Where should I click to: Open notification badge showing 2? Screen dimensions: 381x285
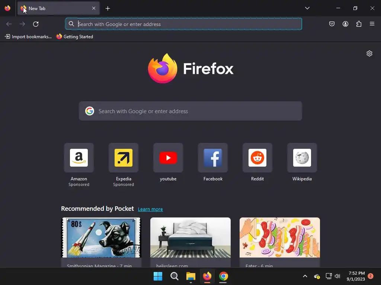coord(371,276)
